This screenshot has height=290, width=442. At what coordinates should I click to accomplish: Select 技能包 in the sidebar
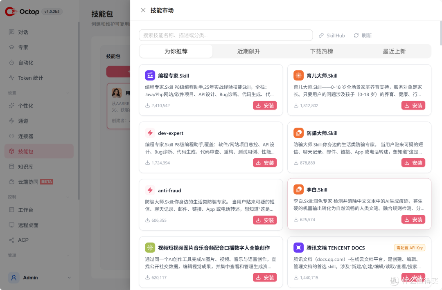[x=39, y=151]
